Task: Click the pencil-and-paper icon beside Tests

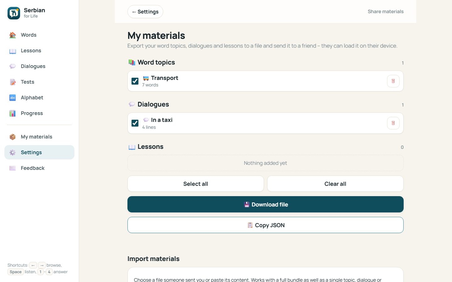Action: tap(13, 82)
